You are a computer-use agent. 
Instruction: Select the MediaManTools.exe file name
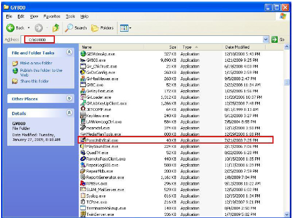coord(103,134)
